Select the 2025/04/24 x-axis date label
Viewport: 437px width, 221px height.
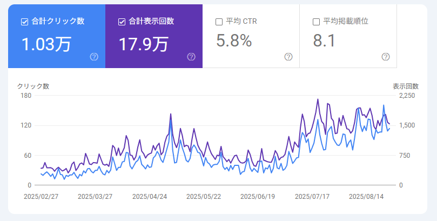[x=150, y=197]
